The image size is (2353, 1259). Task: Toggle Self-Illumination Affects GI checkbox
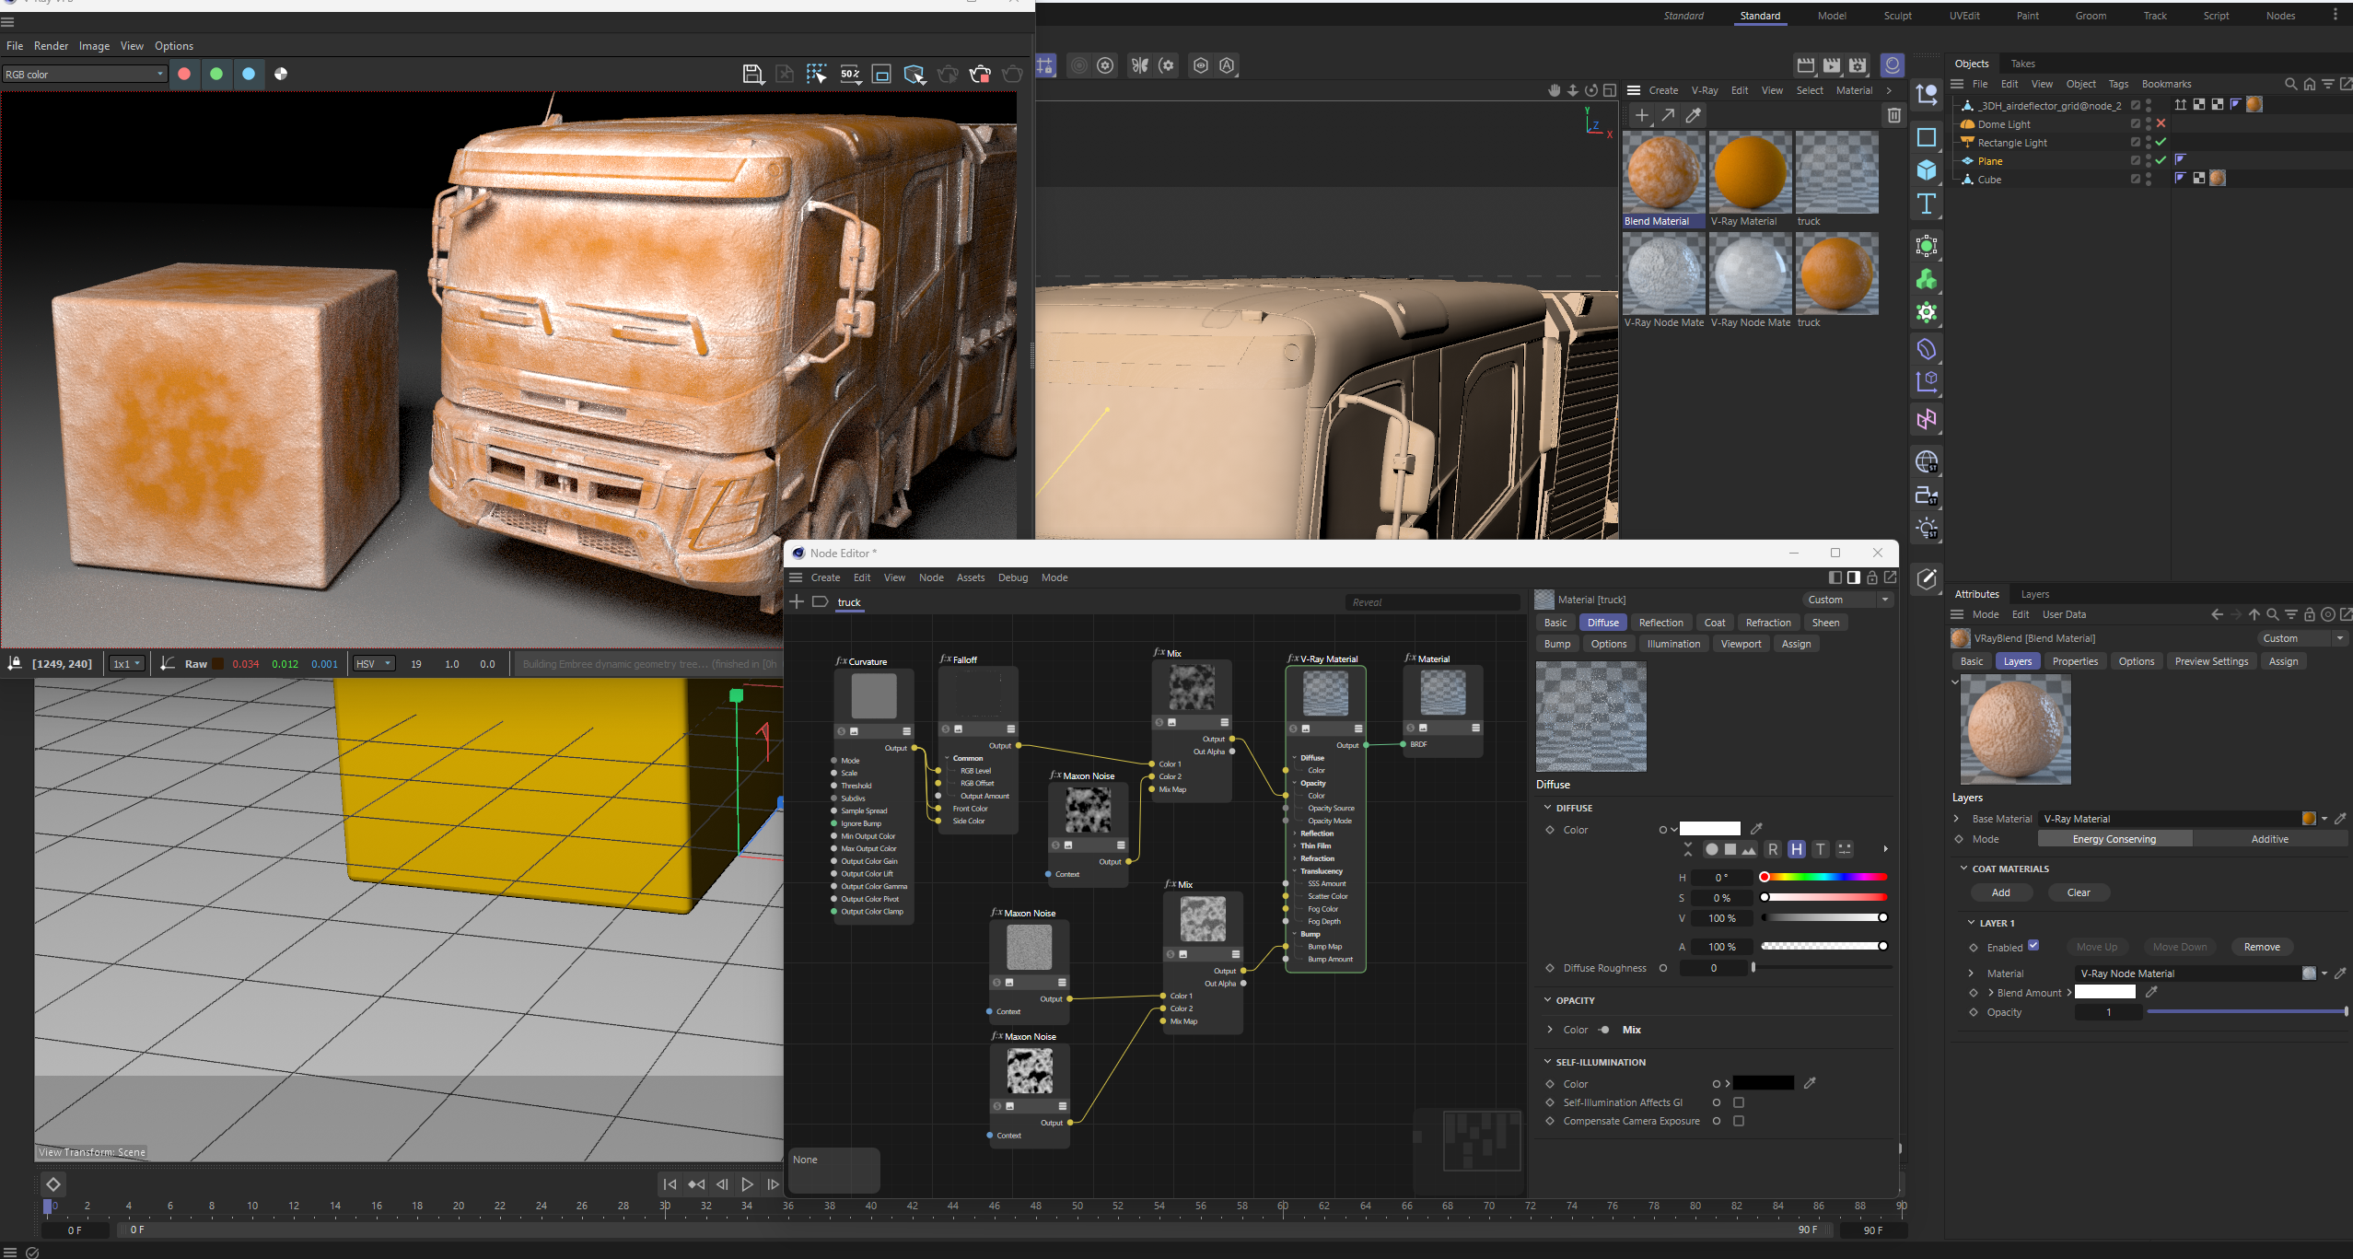pos(1738,1102)
